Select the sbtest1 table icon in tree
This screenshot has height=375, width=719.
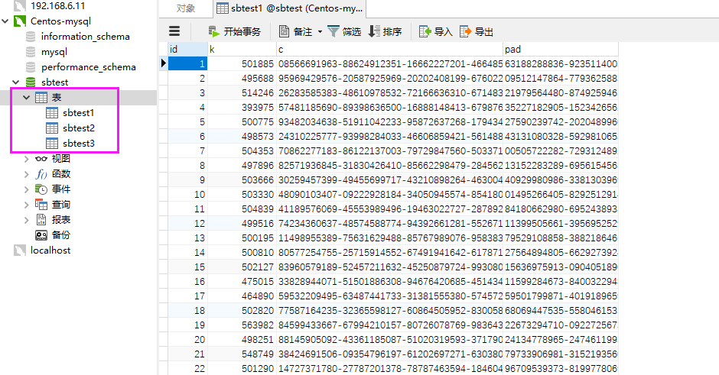(x=52, y=112)
